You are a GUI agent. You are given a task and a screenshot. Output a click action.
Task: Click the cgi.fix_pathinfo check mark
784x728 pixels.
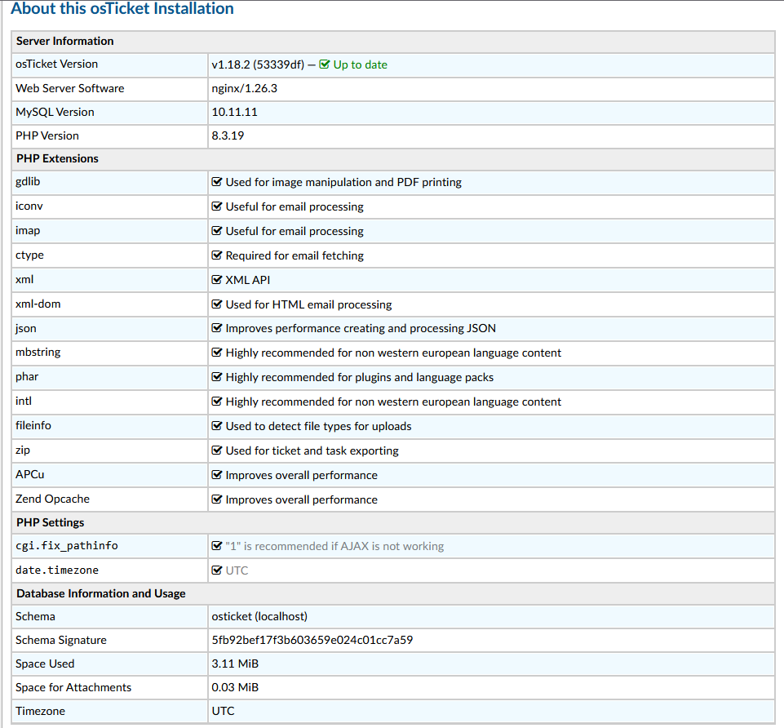217,546
